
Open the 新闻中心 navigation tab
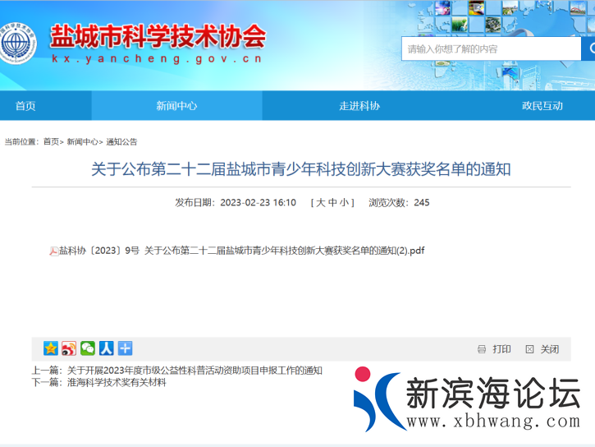tap(176, 106)
